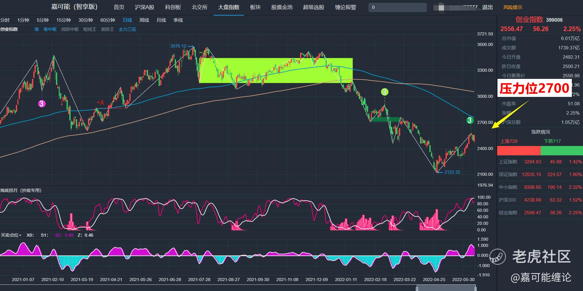Image resolution: width=583 pixels, height=291 pixels.
Task: Open the 板块 sectors page
Action: coord(255,7)
